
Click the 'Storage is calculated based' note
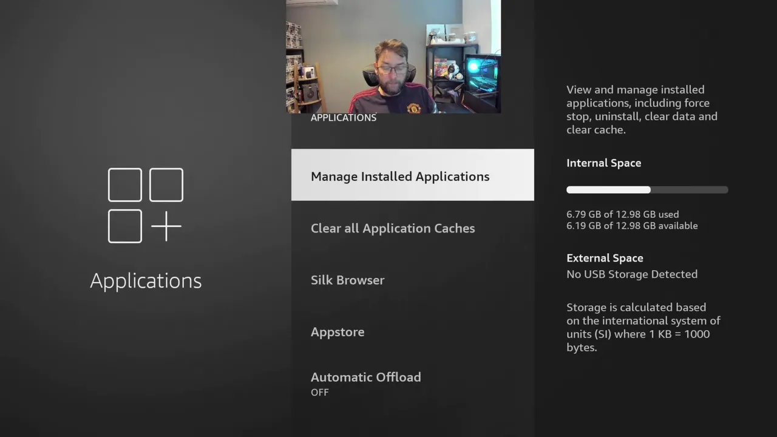(643, 327)
